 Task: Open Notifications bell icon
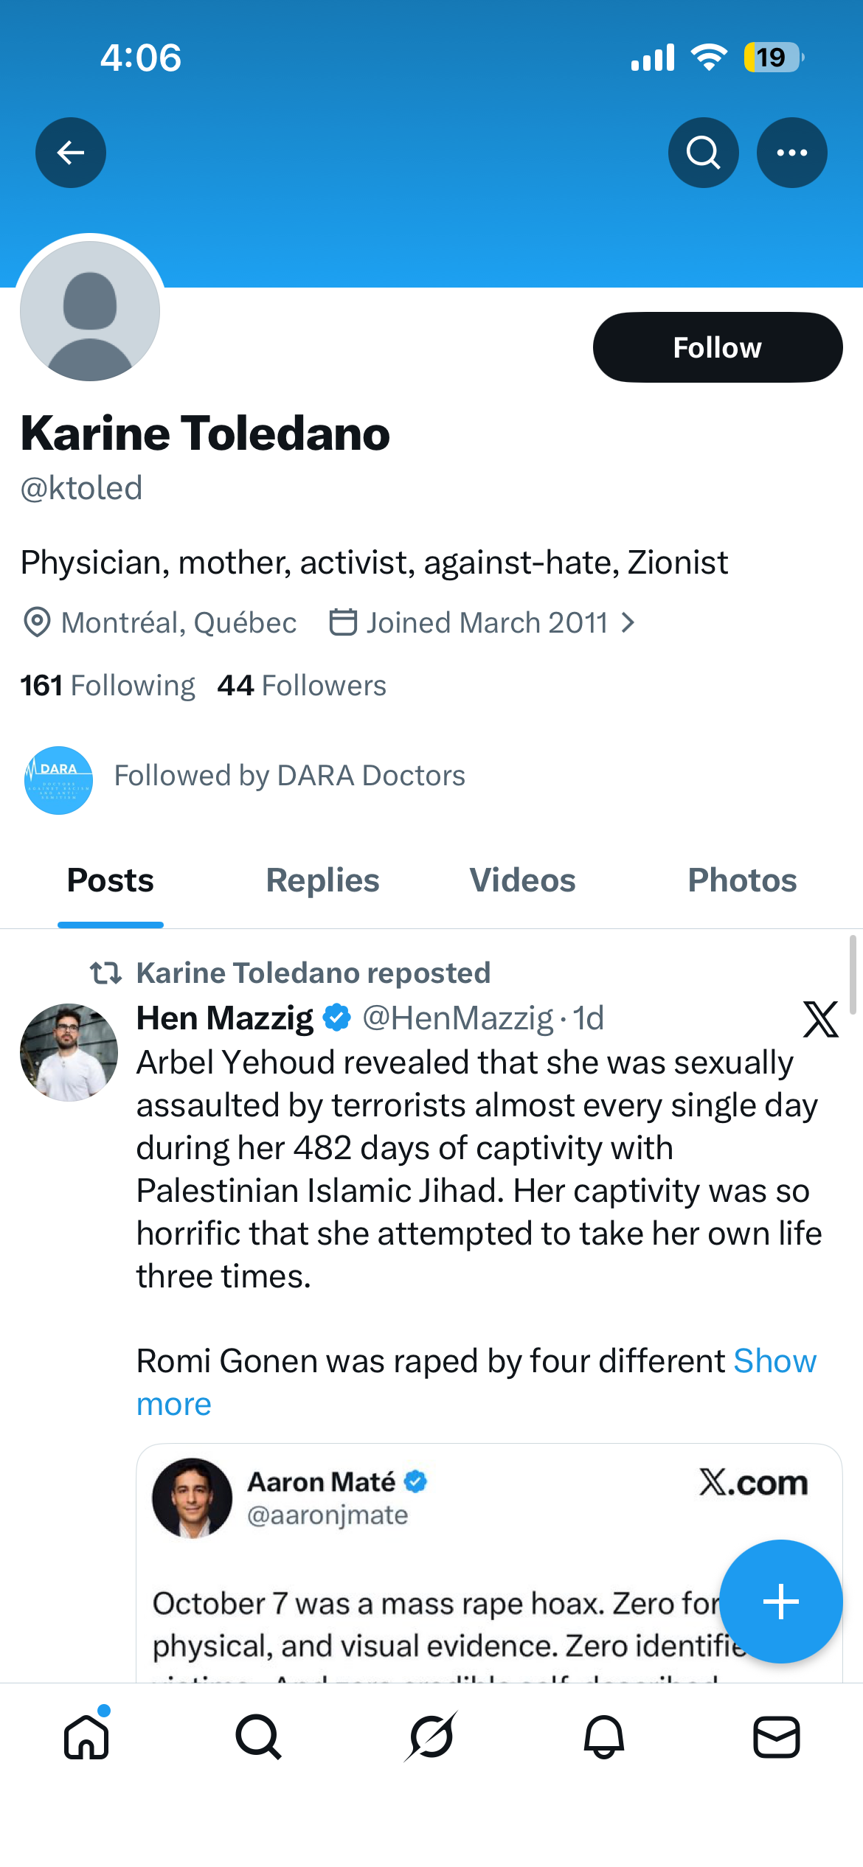pyautogui.click(x=604, y=1737)
